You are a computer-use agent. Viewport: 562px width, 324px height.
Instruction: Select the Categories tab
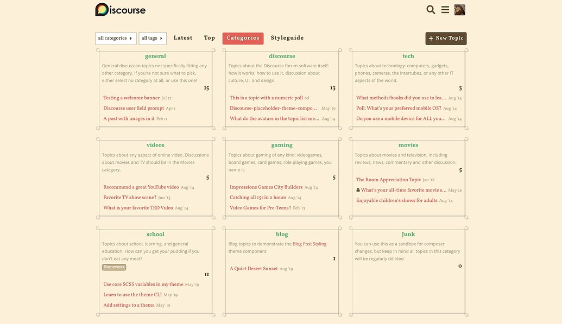click(x=243, y=38)
